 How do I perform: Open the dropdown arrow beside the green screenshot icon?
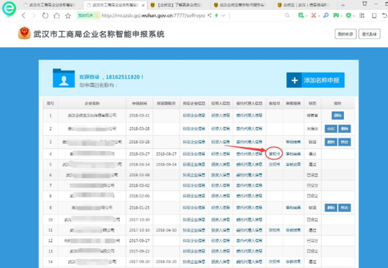click(307, 16)
